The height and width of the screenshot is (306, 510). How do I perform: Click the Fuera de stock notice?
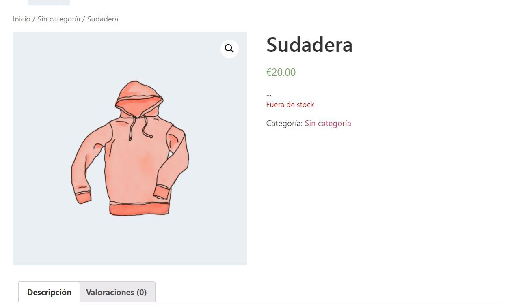(290, 105)
